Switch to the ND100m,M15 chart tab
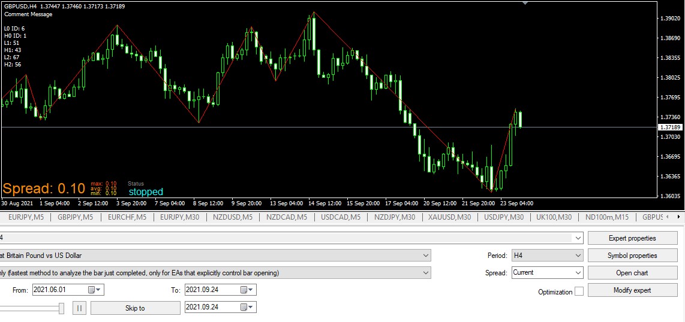Screen dimensions: 685x322 pyautogui.click(x=607, y=217)
